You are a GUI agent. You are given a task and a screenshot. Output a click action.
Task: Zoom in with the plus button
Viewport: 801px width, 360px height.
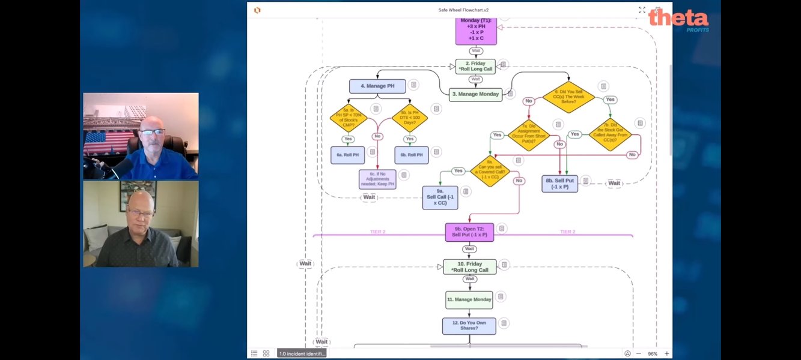[666, 353]
